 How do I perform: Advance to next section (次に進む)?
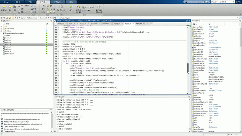point(86,11)
